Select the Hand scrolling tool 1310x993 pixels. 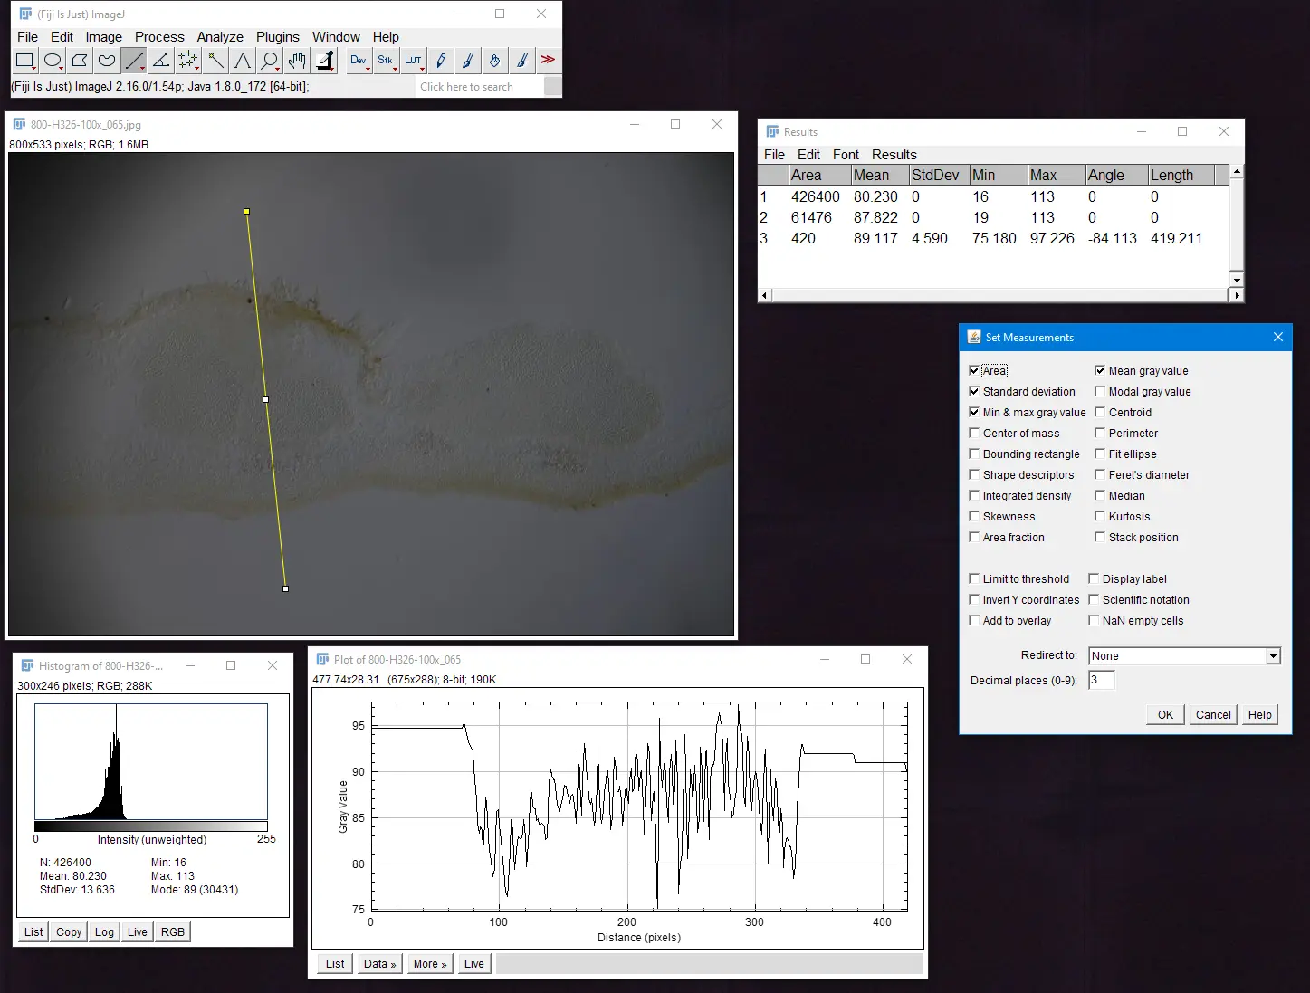[x=297, y=61]
